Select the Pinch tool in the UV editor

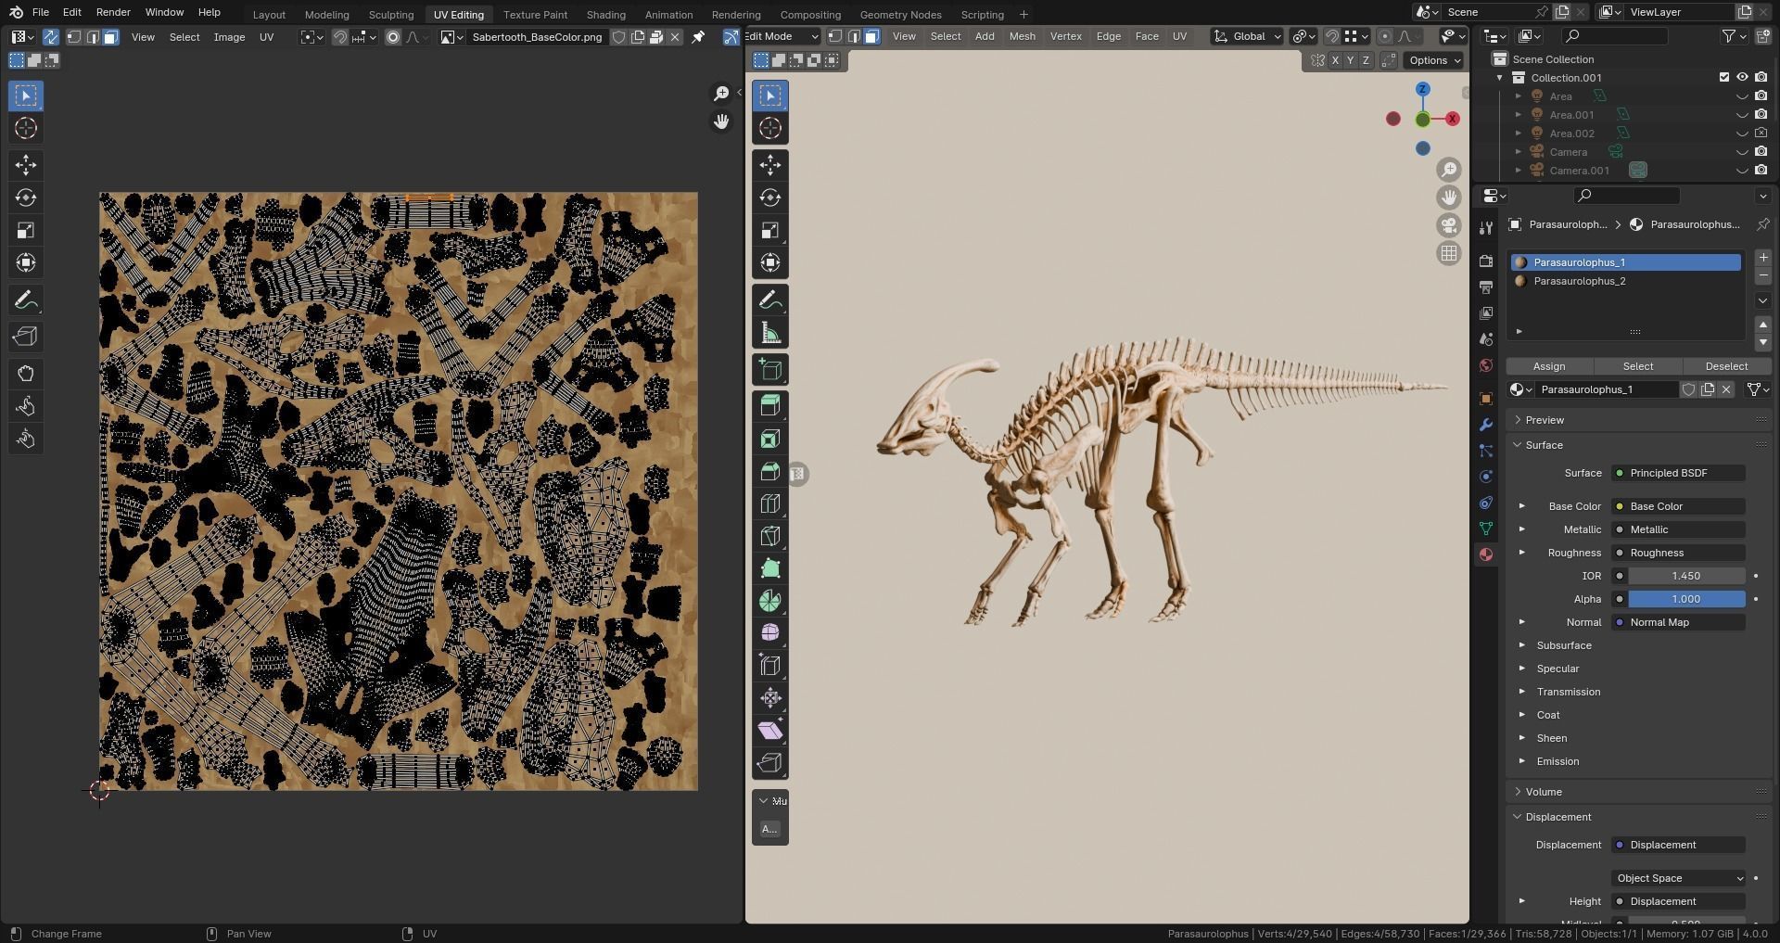click(26, 439)
